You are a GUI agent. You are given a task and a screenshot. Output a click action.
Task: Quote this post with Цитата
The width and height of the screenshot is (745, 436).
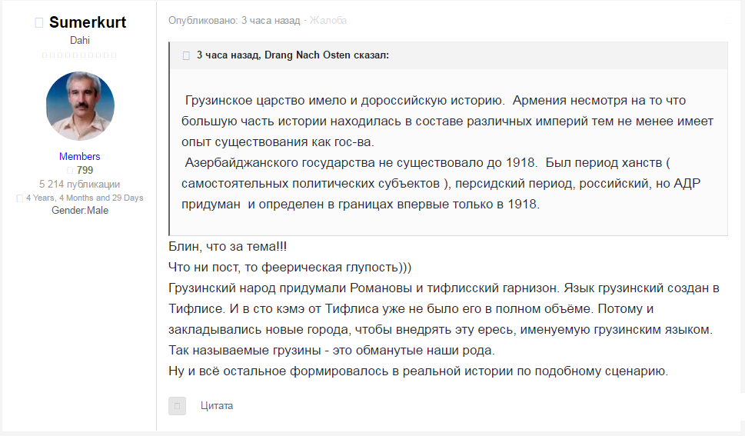pos(217,406)
